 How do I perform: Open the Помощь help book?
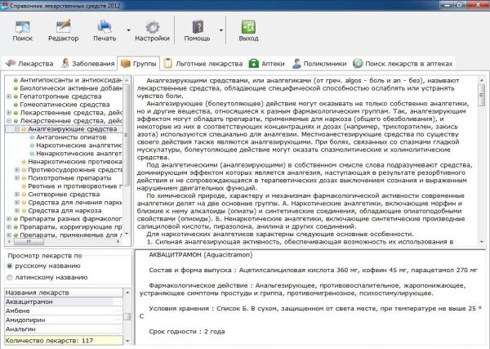click(x=197, y=30)
